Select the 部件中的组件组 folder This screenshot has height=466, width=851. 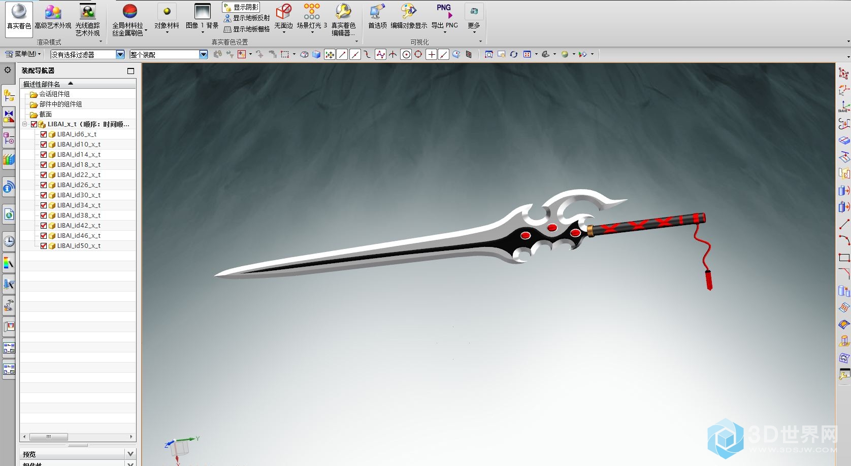56,104
